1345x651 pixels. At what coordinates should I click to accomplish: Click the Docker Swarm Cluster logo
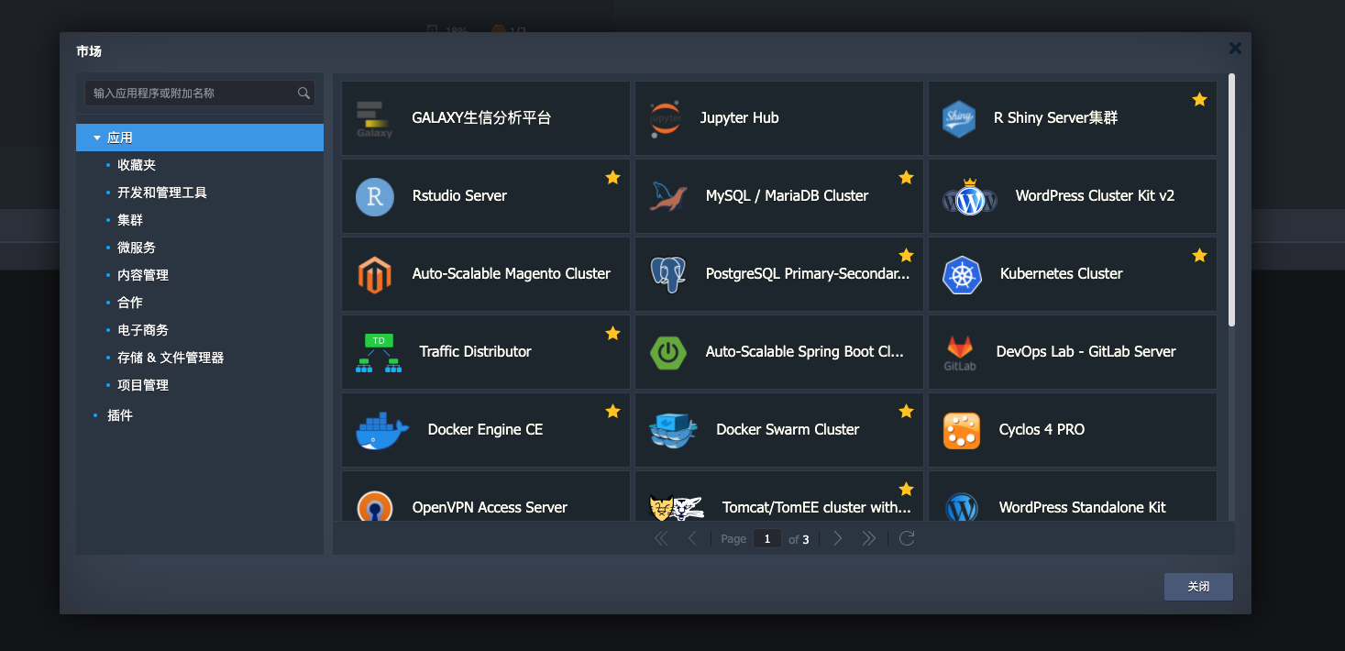[x=674, y=430]
